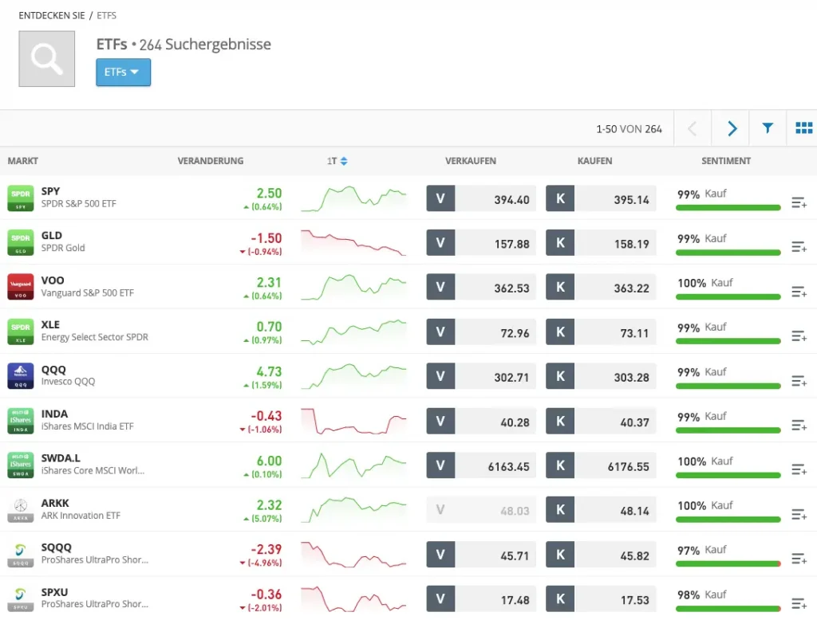Switch to grid view layout
Screen dimensions: 817x620
tap(803, 128)
